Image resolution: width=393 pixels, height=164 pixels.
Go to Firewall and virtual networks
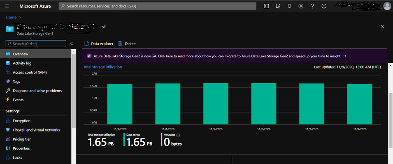pyautogui.click(x=36, y=130)
